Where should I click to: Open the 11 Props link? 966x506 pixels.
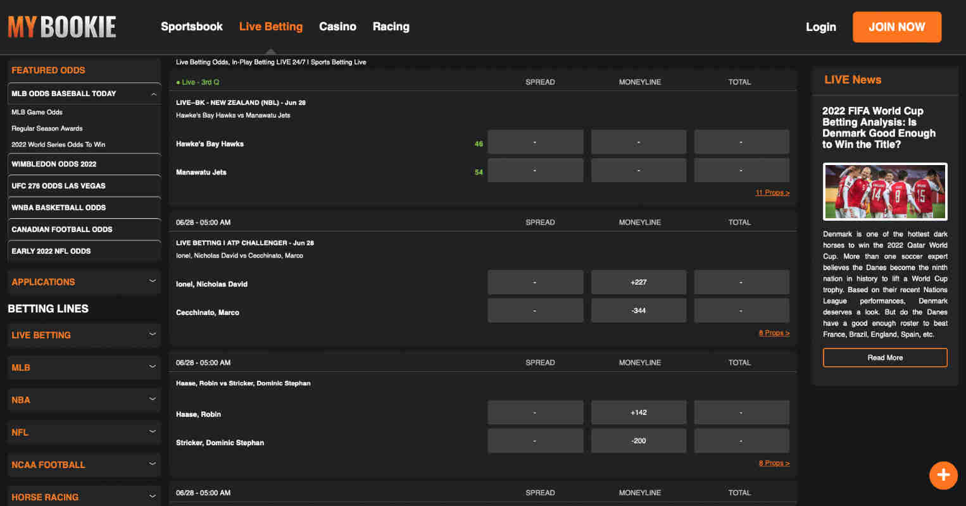(772, 193)
